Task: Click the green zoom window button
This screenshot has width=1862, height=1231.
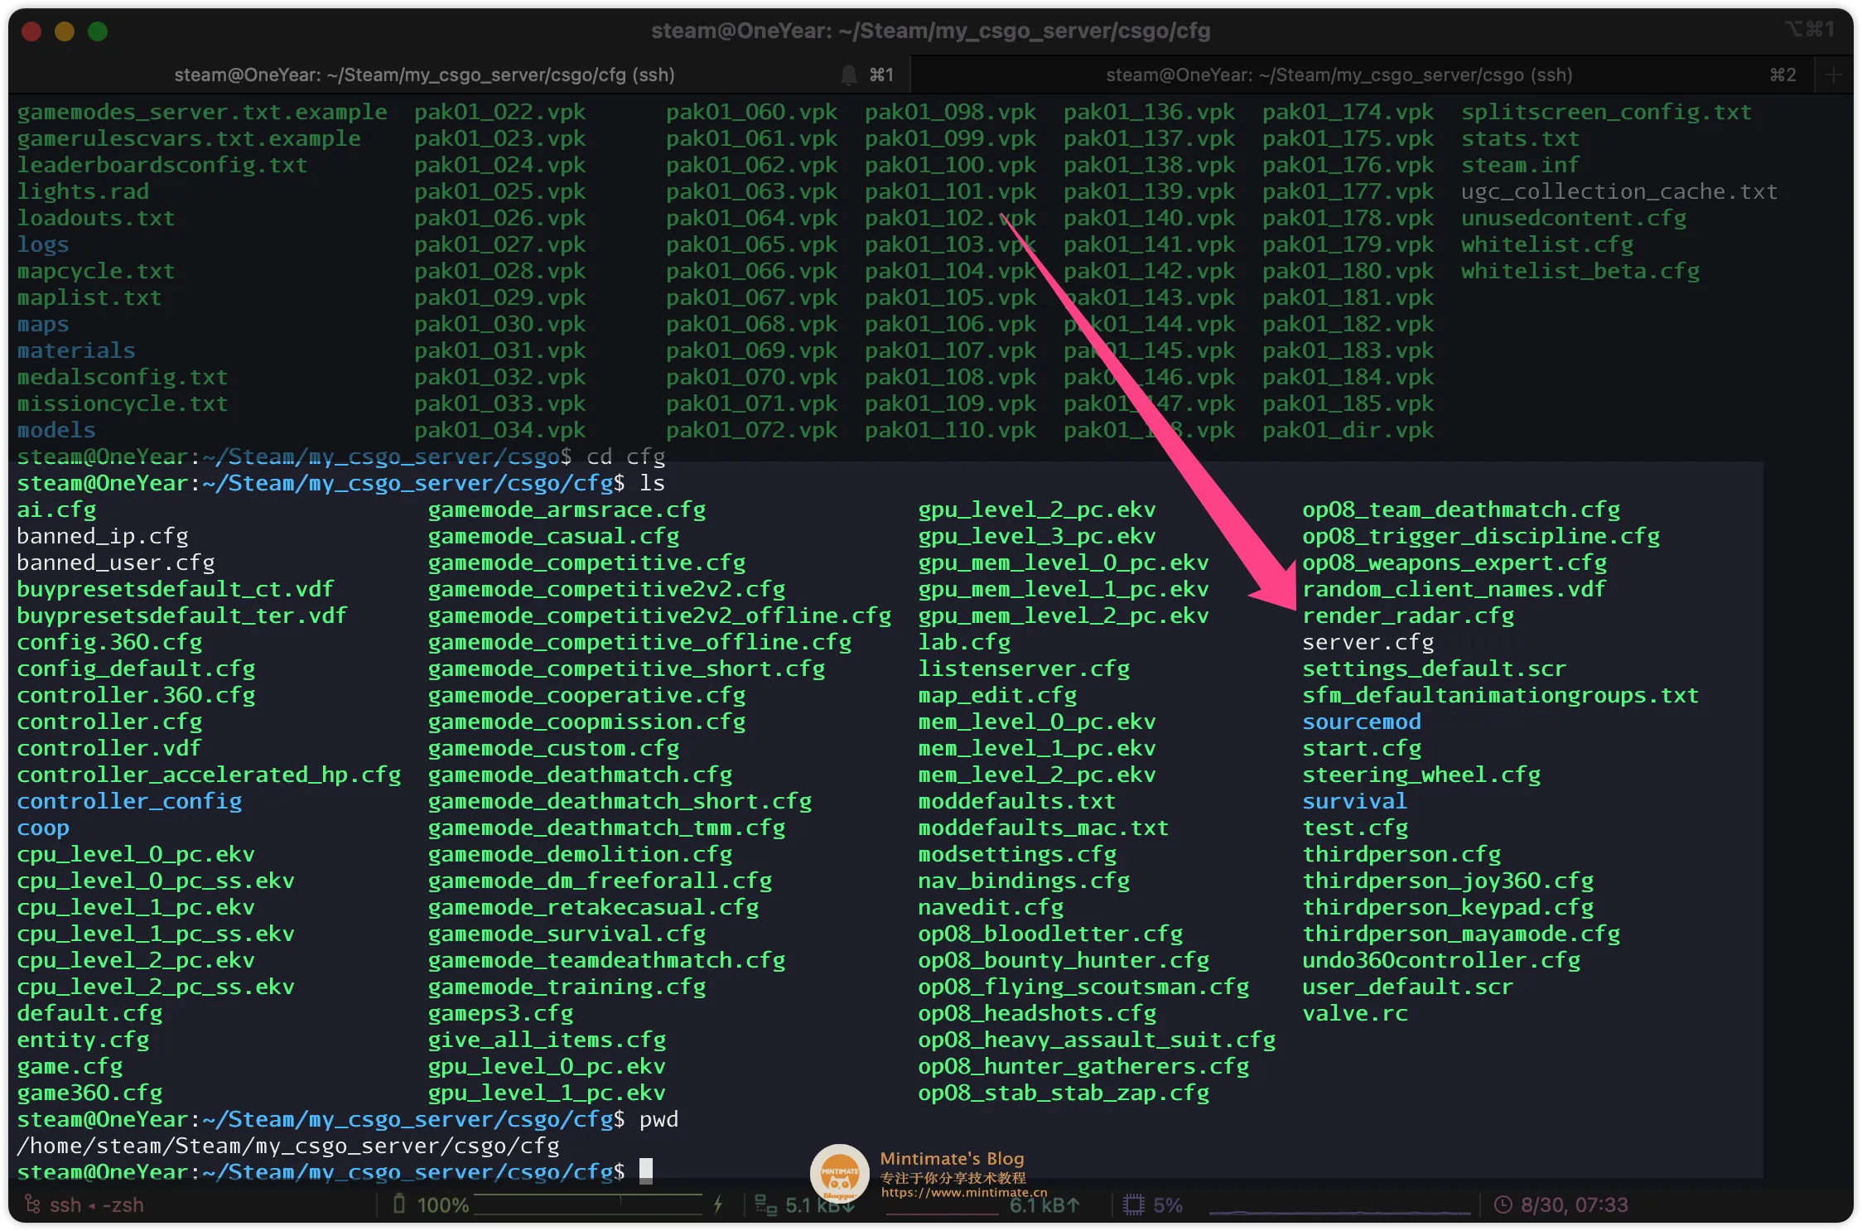Action: 98,31
